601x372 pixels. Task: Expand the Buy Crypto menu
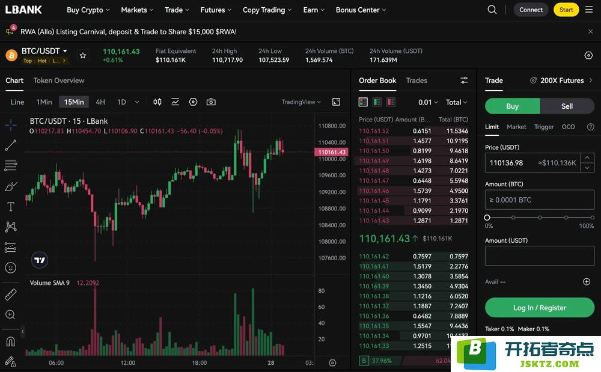pos(88,10)
